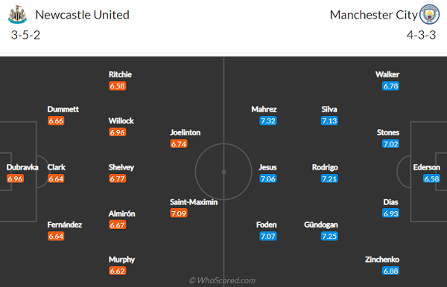Select player name Fernández
The image size is (447, 287).
(x=64, y=225)
